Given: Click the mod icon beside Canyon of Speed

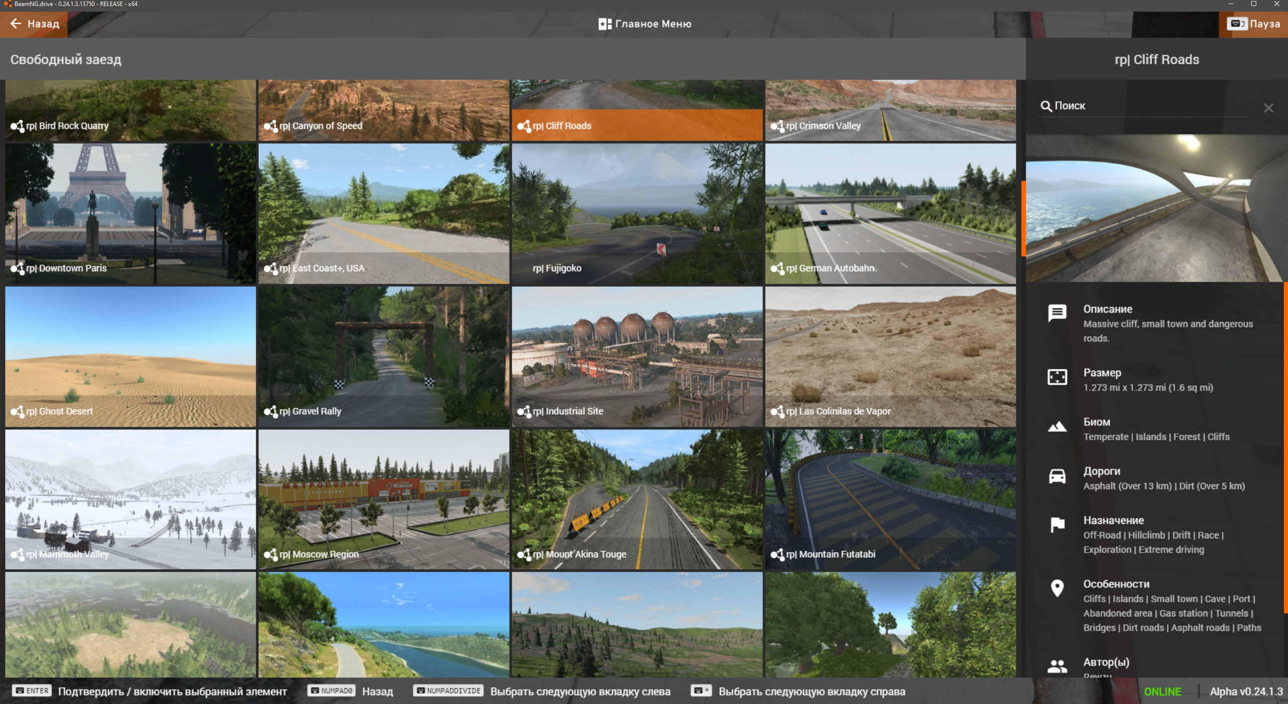Looking at the screenshot, I should coord(271,126).
